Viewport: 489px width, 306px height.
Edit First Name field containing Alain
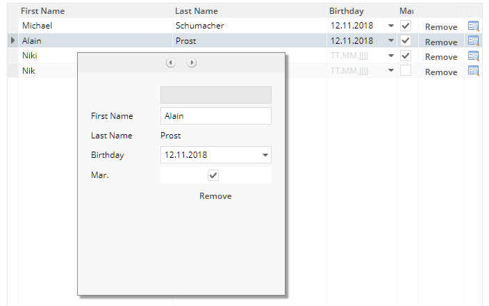(215, 116)
